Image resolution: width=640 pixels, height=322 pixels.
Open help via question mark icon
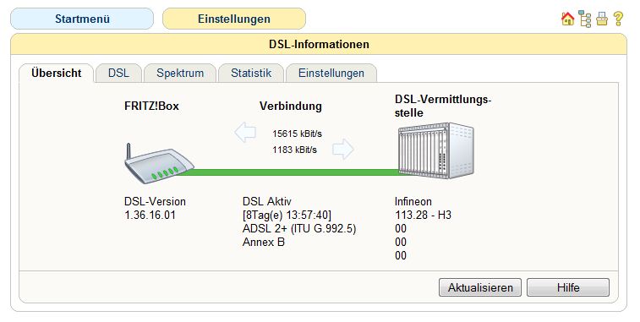(x=618, y=19)
